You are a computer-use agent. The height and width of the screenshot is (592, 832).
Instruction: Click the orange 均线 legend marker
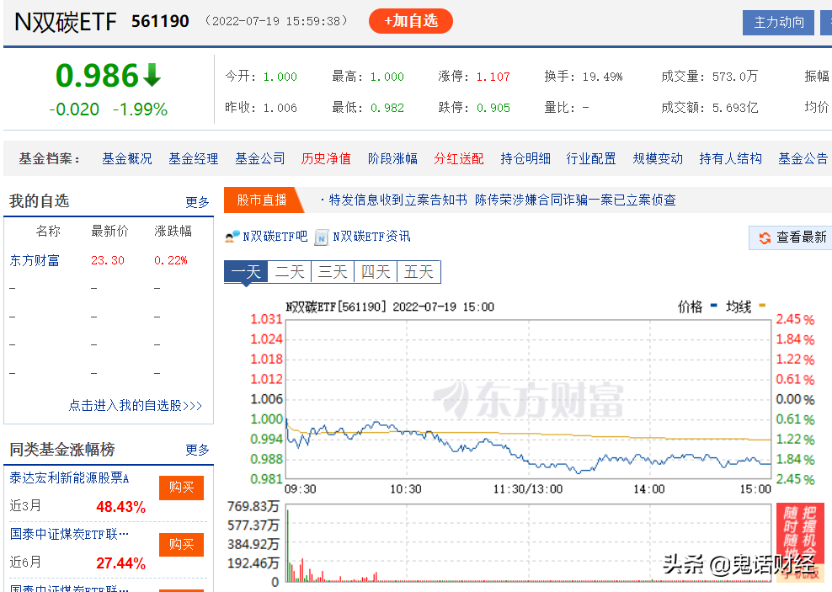(762, 306)
